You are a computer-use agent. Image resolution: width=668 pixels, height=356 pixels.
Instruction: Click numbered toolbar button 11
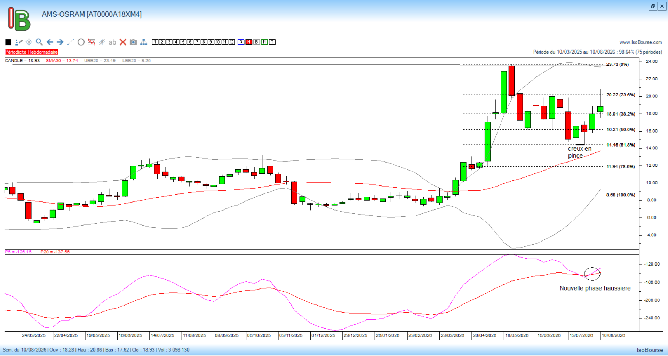[x=225, y=42]
